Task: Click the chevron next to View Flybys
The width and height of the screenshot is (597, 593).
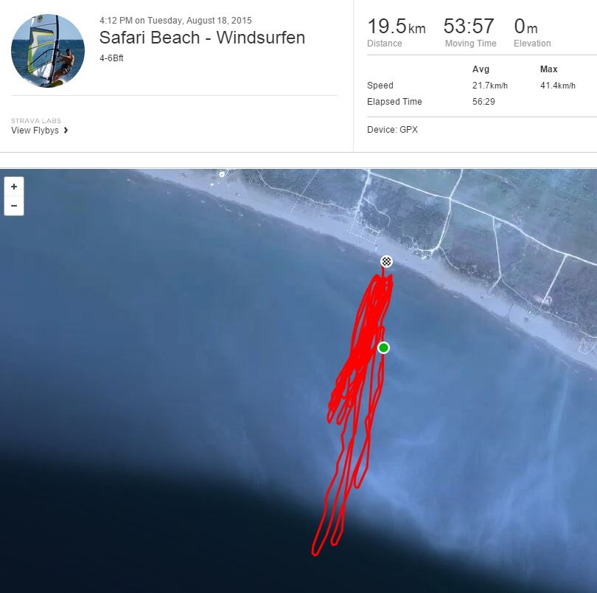Action: (66, 131)
